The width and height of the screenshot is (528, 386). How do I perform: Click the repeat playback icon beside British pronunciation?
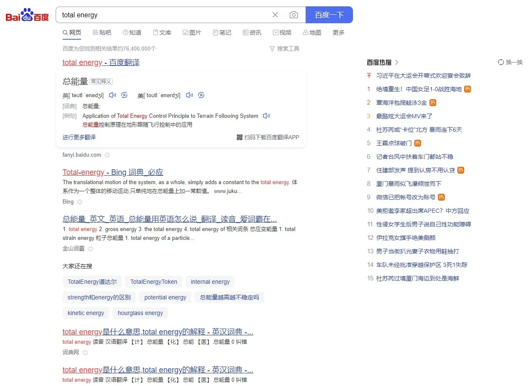point(124,95)
